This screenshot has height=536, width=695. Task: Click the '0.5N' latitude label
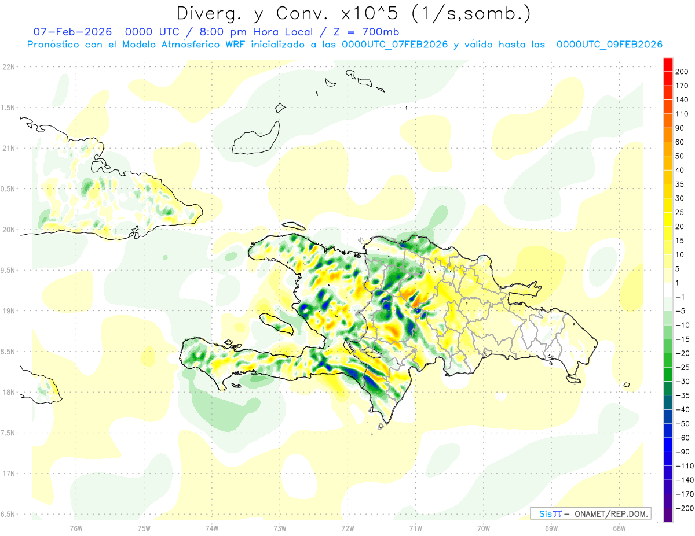(x=9, y=189)
